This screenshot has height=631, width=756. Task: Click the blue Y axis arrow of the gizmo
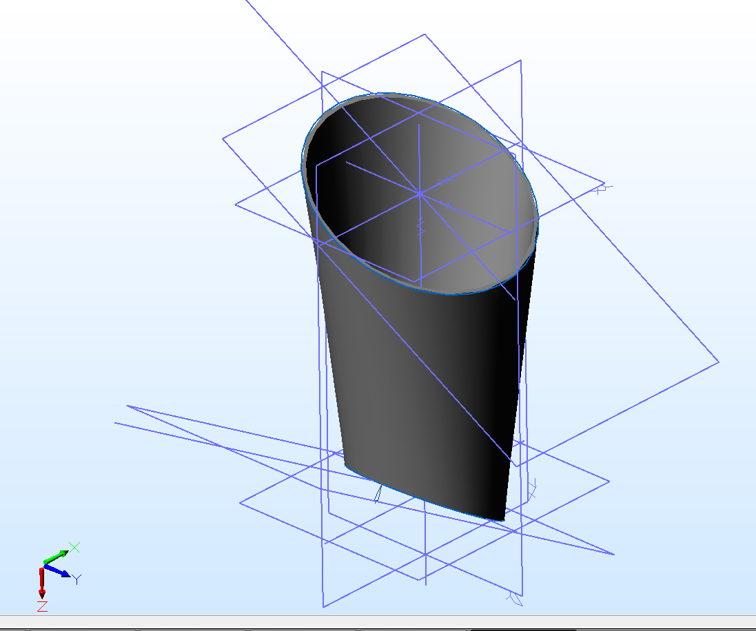coord(57,571)
